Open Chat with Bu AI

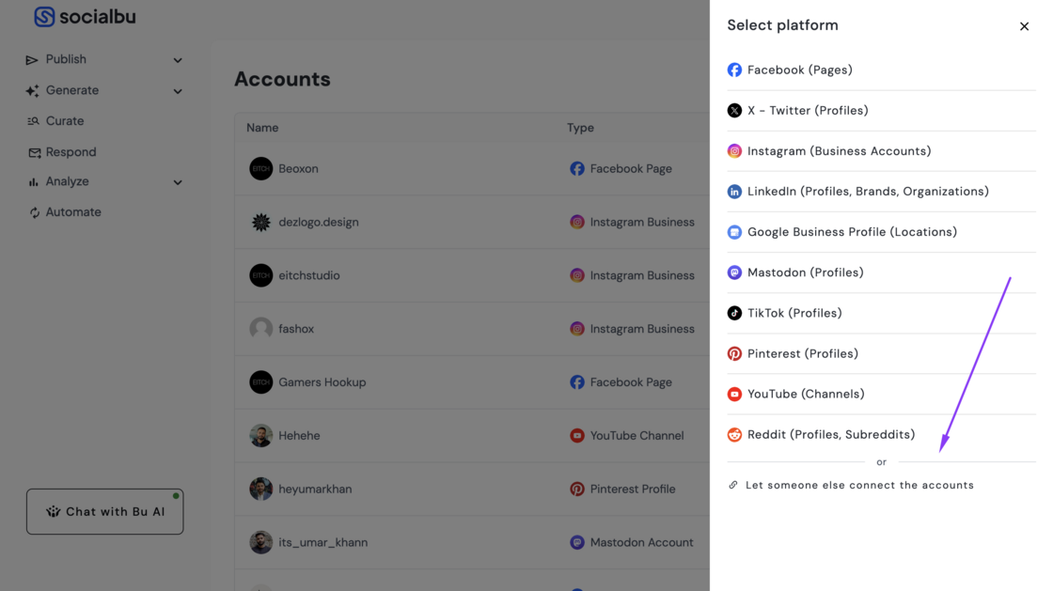pyautogui.click(x=105, y=512)
